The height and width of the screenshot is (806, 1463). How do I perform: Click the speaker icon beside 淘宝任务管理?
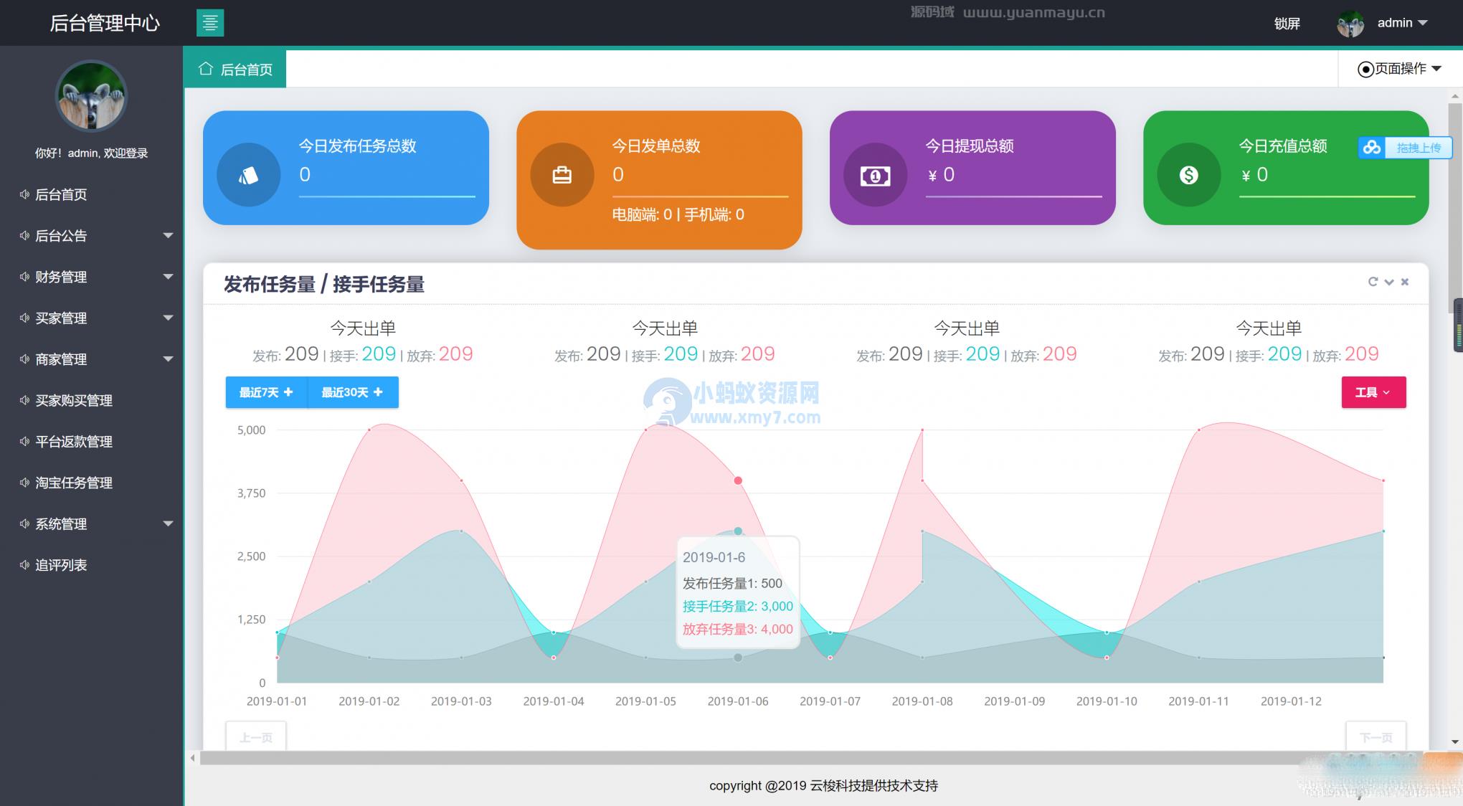[24, 483]
